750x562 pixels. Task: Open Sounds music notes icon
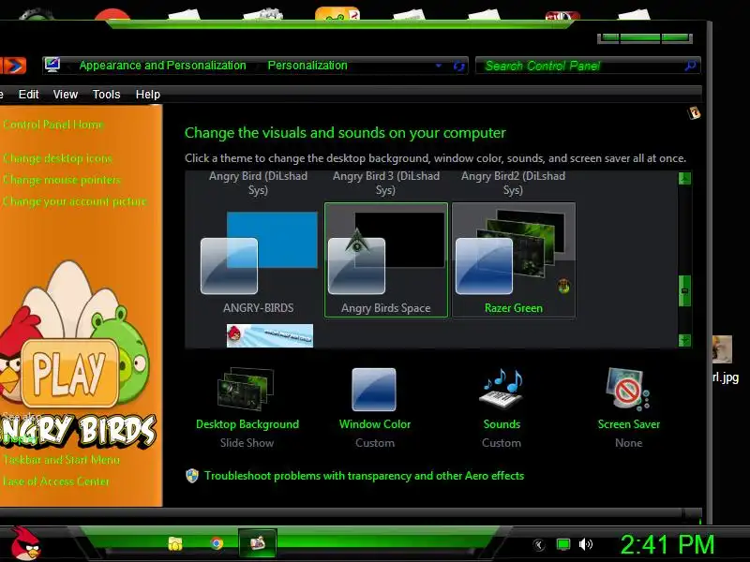[502, 389]
